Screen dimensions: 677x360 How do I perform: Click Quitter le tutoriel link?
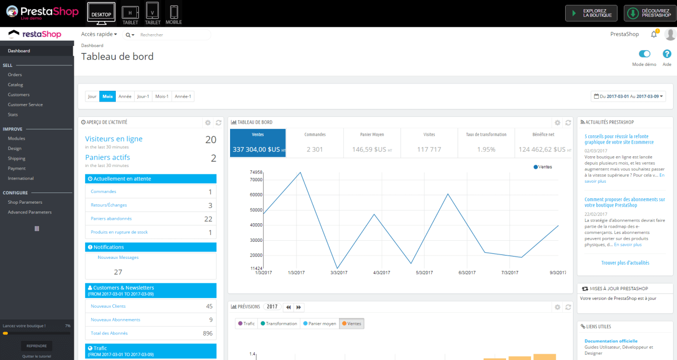[37, 356]
